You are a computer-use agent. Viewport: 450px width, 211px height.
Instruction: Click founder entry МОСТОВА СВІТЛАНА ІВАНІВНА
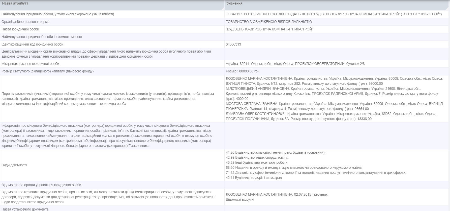252,104
